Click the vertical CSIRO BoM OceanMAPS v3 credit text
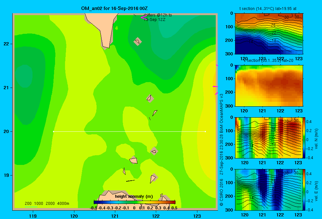This screenshot has height=219, width=322. pyautogui.click(x=222, y=150)
